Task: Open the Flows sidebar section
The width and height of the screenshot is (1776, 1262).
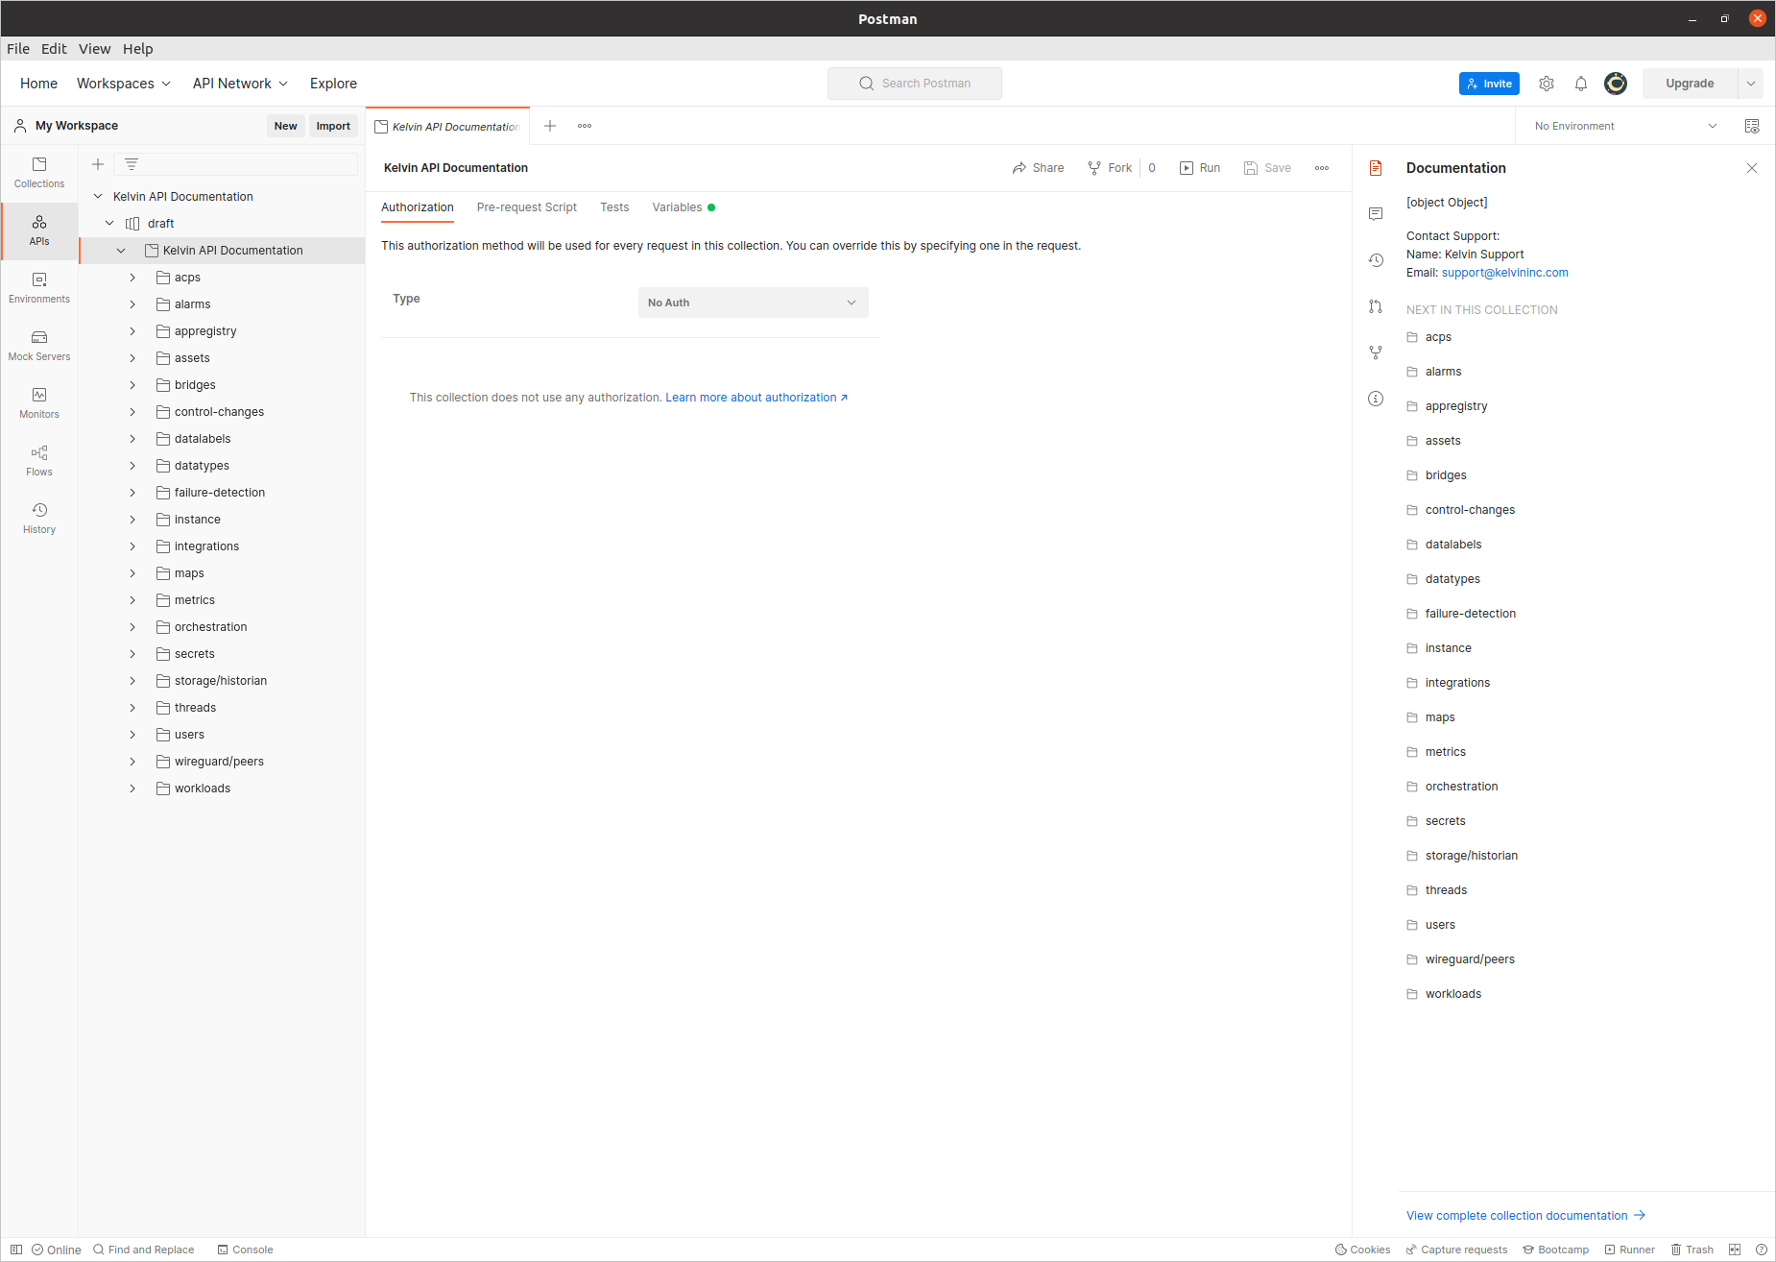Action: point(39,460)
